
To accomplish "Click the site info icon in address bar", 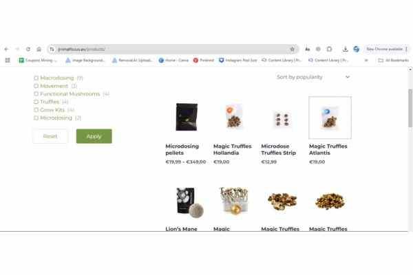I will (52, 49).
